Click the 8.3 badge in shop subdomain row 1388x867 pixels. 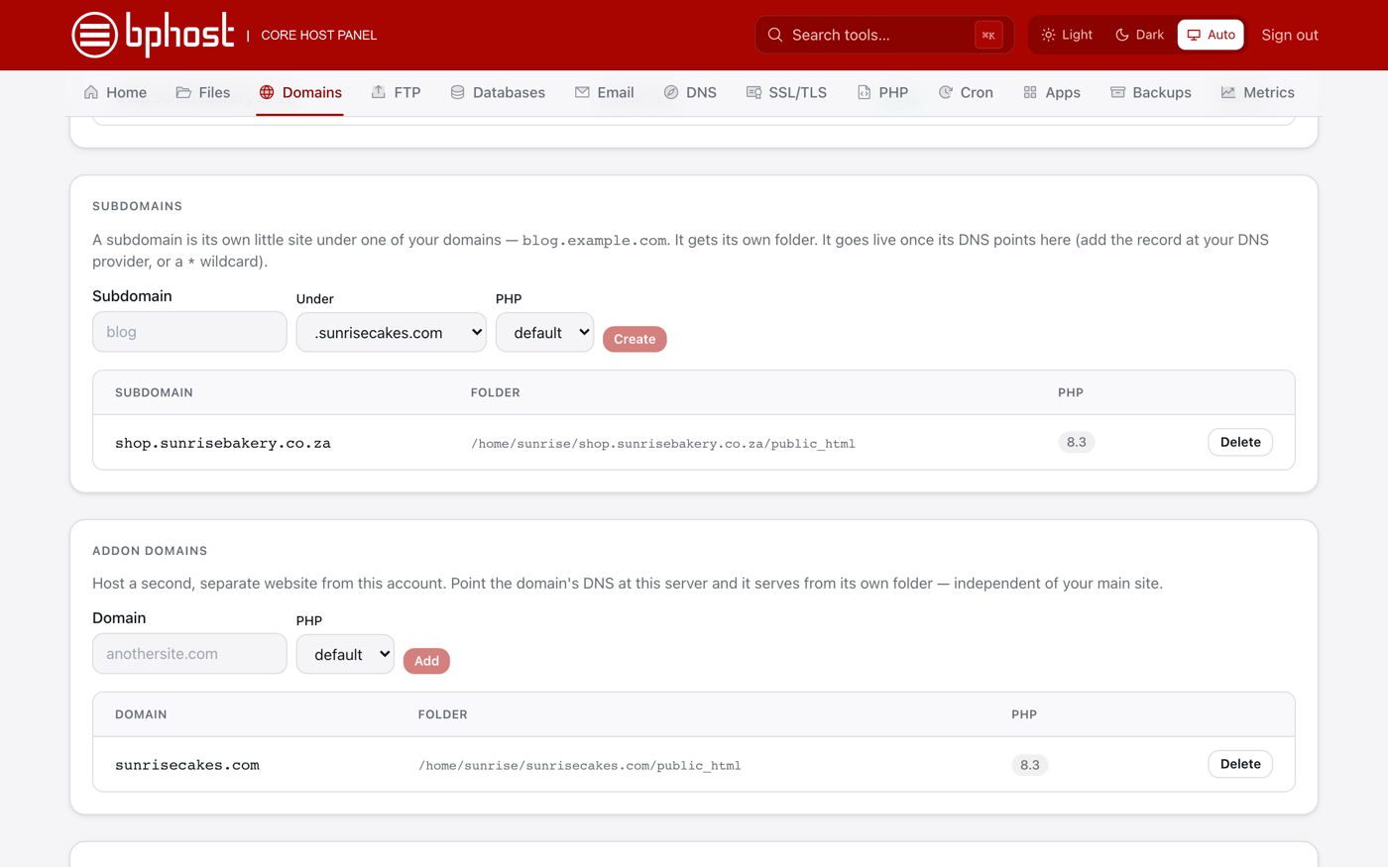pyautogui.click(x=1077, y=442)
